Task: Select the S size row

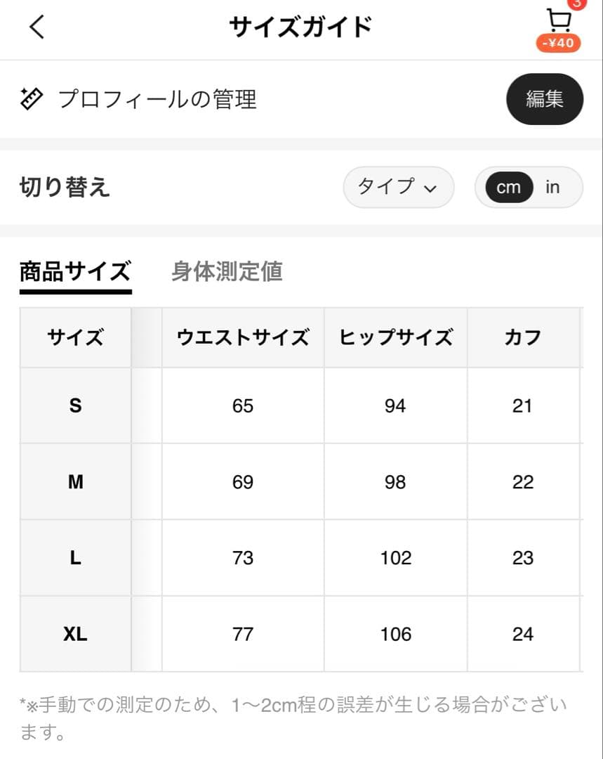Action: [x=75, y=406]
